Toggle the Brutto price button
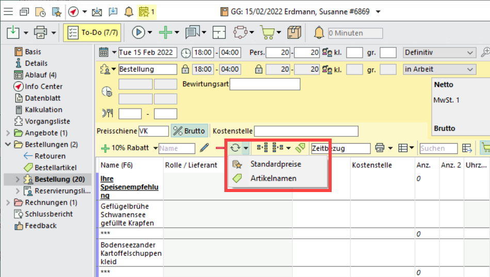490x277 pixels. (189, 131)
